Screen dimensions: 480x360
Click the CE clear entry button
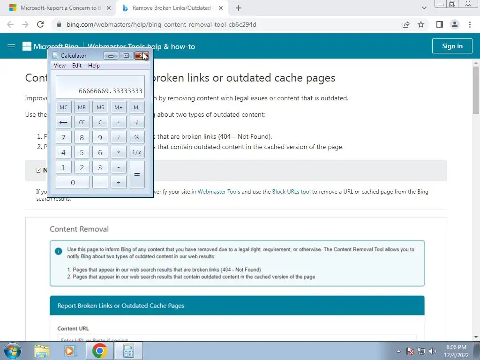point(82,122)
